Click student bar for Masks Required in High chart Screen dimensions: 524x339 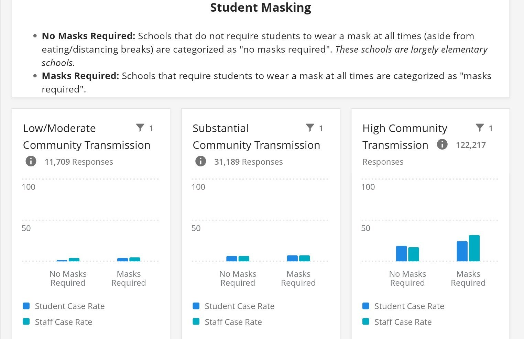[x=462, y=251]
